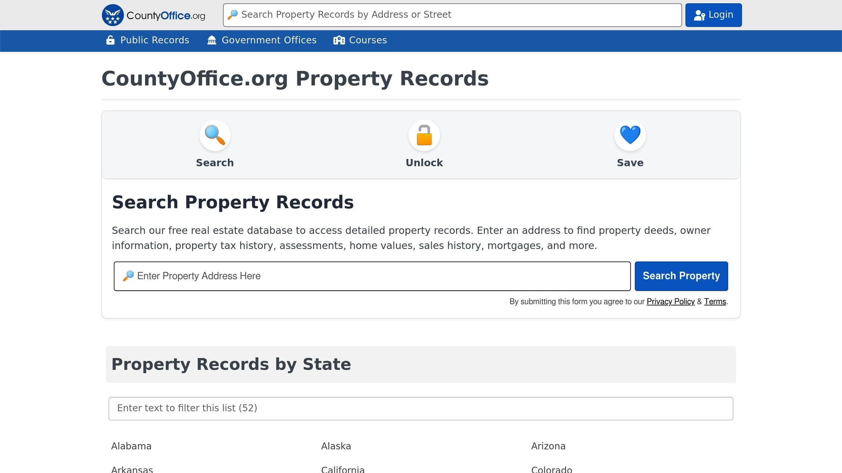842x473 pixels.
Task: Navigate to the Courses page
Action: pyautogui.click(x=368, y=40)
